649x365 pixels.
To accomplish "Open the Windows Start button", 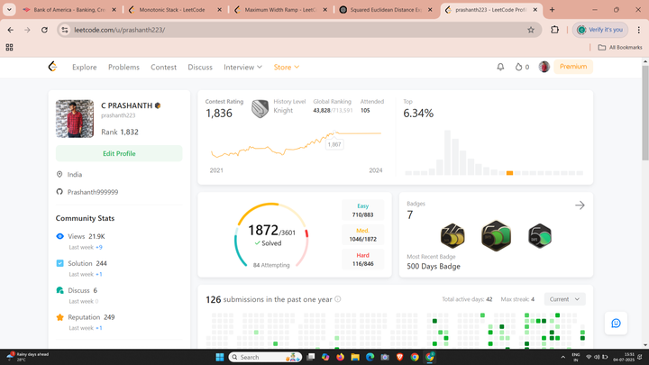I will coord(220,357).
